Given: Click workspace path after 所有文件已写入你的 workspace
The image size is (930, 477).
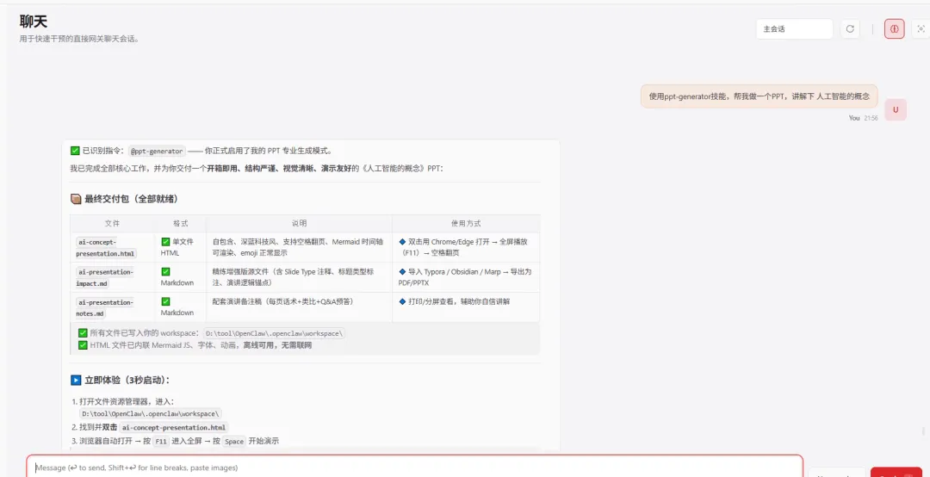Looking at the screenshot, I should click(x=274, y=333).
